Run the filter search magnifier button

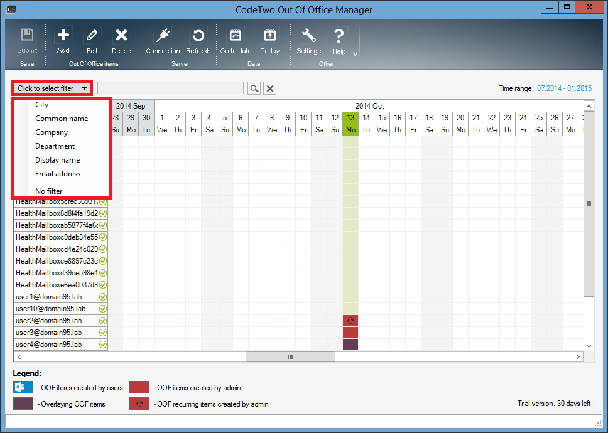point(254,88)
